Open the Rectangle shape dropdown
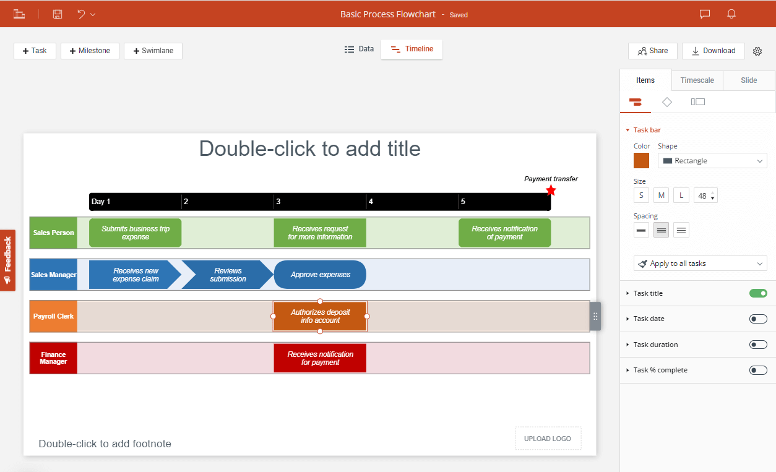Screen dimensions: 776x472 point(712,160)
